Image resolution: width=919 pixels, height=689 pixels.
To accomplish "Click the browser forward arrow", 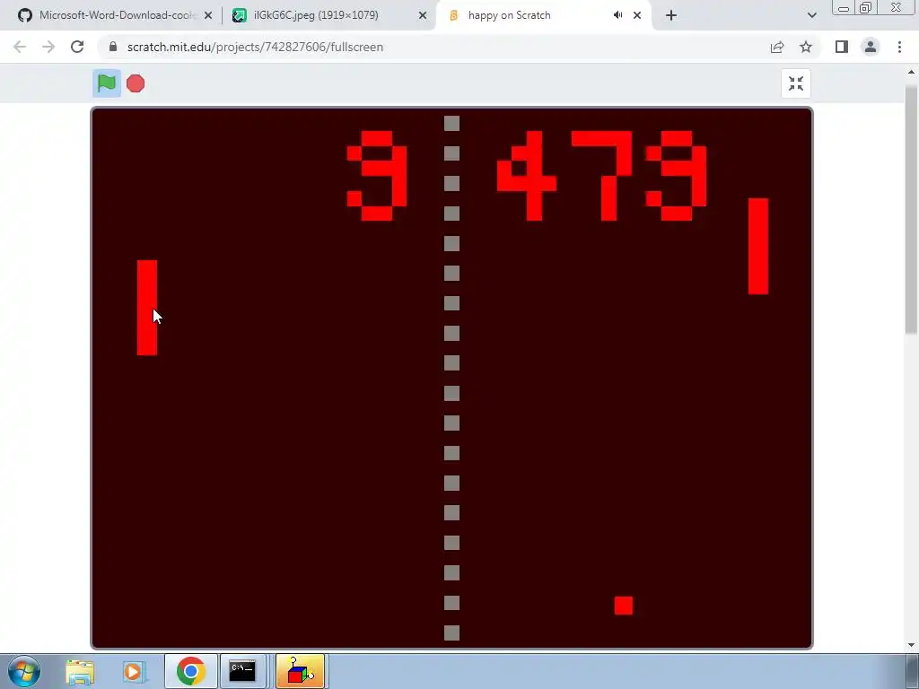I will 48,47.
